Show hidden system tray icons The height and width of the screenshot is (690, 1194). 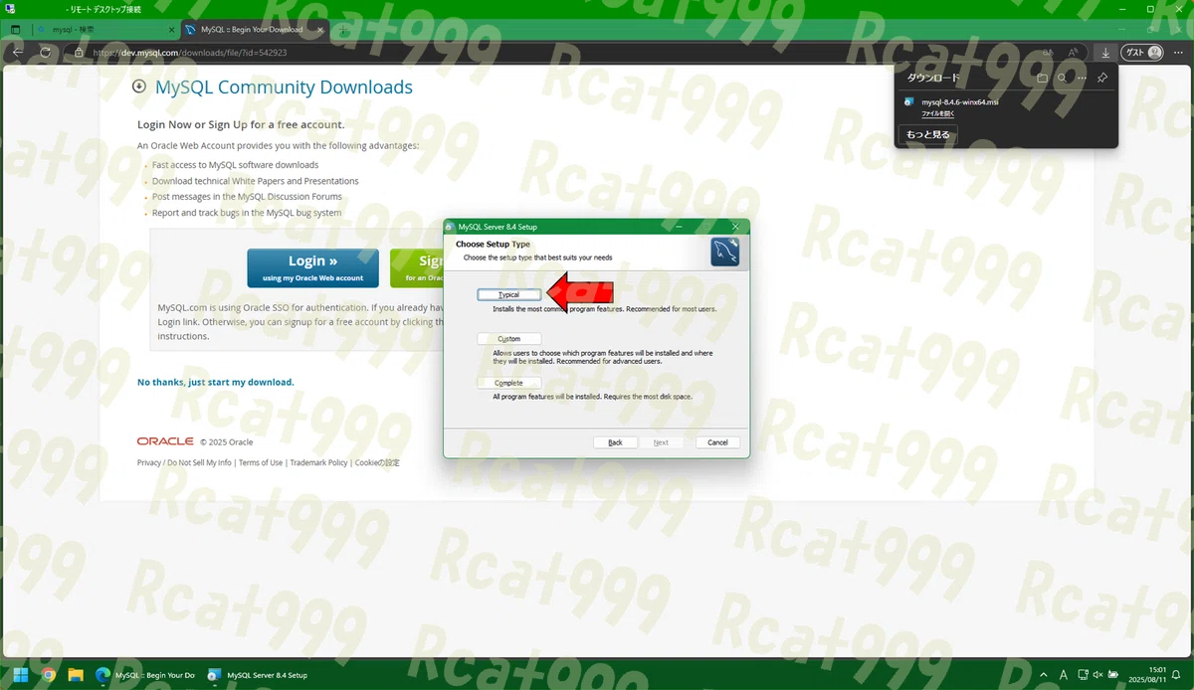[x=1042, y=674]
